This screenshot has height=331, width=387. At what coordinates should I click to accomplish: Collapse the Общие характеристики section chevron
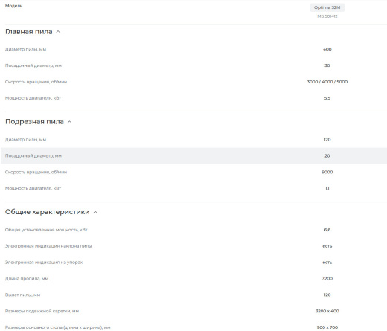click(95, 212)
